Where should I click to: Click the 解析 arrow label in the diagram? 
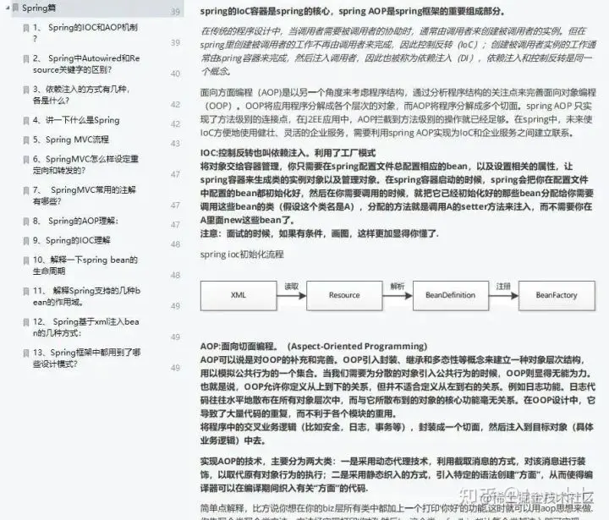click(398, 287)
